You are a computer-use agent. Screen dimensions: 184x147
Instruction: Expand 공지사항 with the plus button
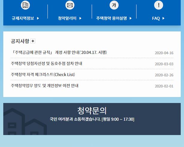33,41
